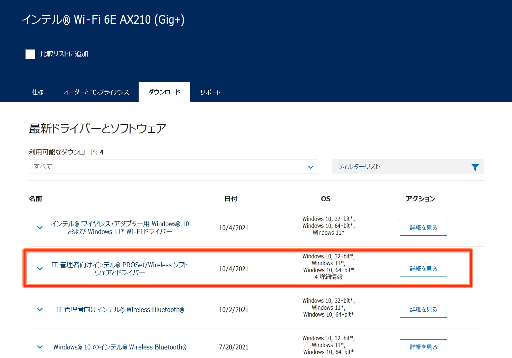Click 詳細を見る for Wi-Fi ドライバー

(423, 228)
